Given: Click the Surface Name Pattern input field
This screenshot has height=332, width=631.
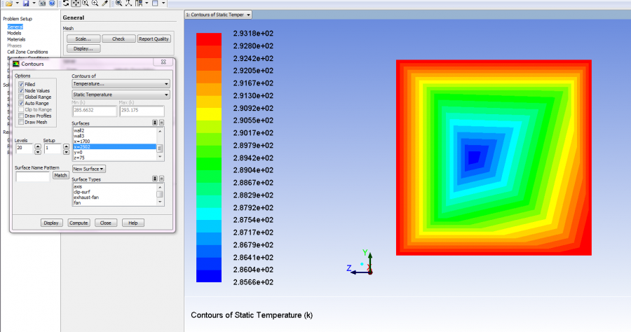Looking at the screenshot, I should [32, 176].
